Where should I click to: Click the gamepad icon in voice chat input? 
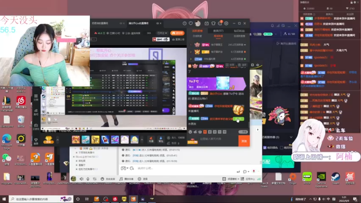[123, 168]
